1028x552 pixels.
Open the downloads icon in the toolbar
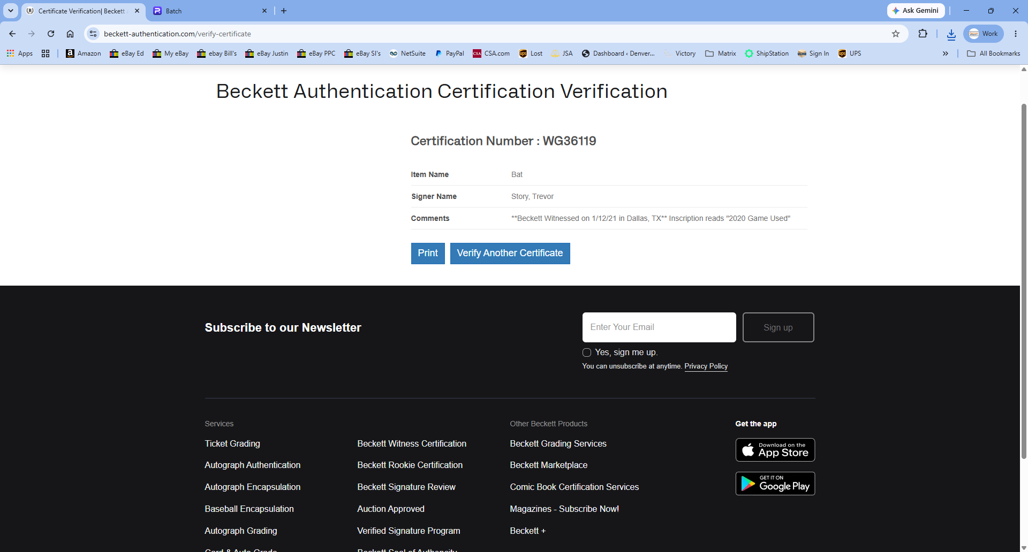951,34
